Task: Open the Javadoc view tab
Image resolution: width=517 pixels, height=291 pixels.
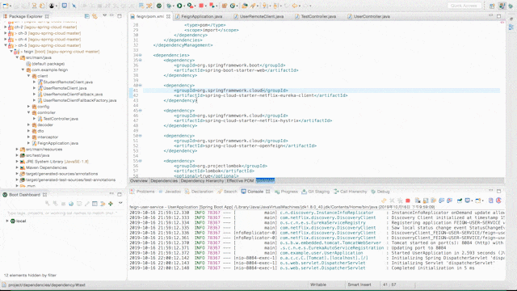Action: (x=170, y=192)
